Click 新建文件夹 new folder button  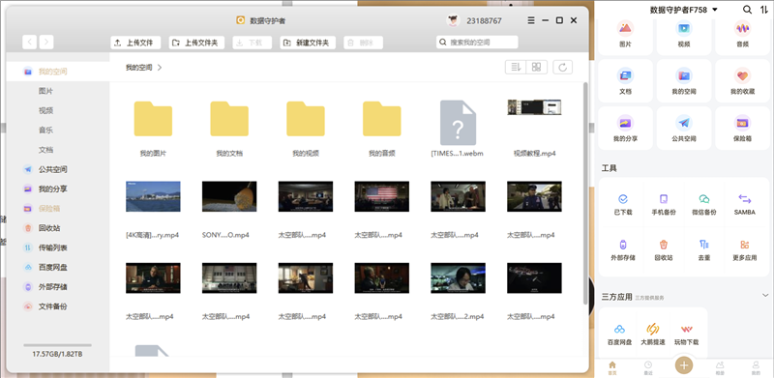tap(308, 43)
